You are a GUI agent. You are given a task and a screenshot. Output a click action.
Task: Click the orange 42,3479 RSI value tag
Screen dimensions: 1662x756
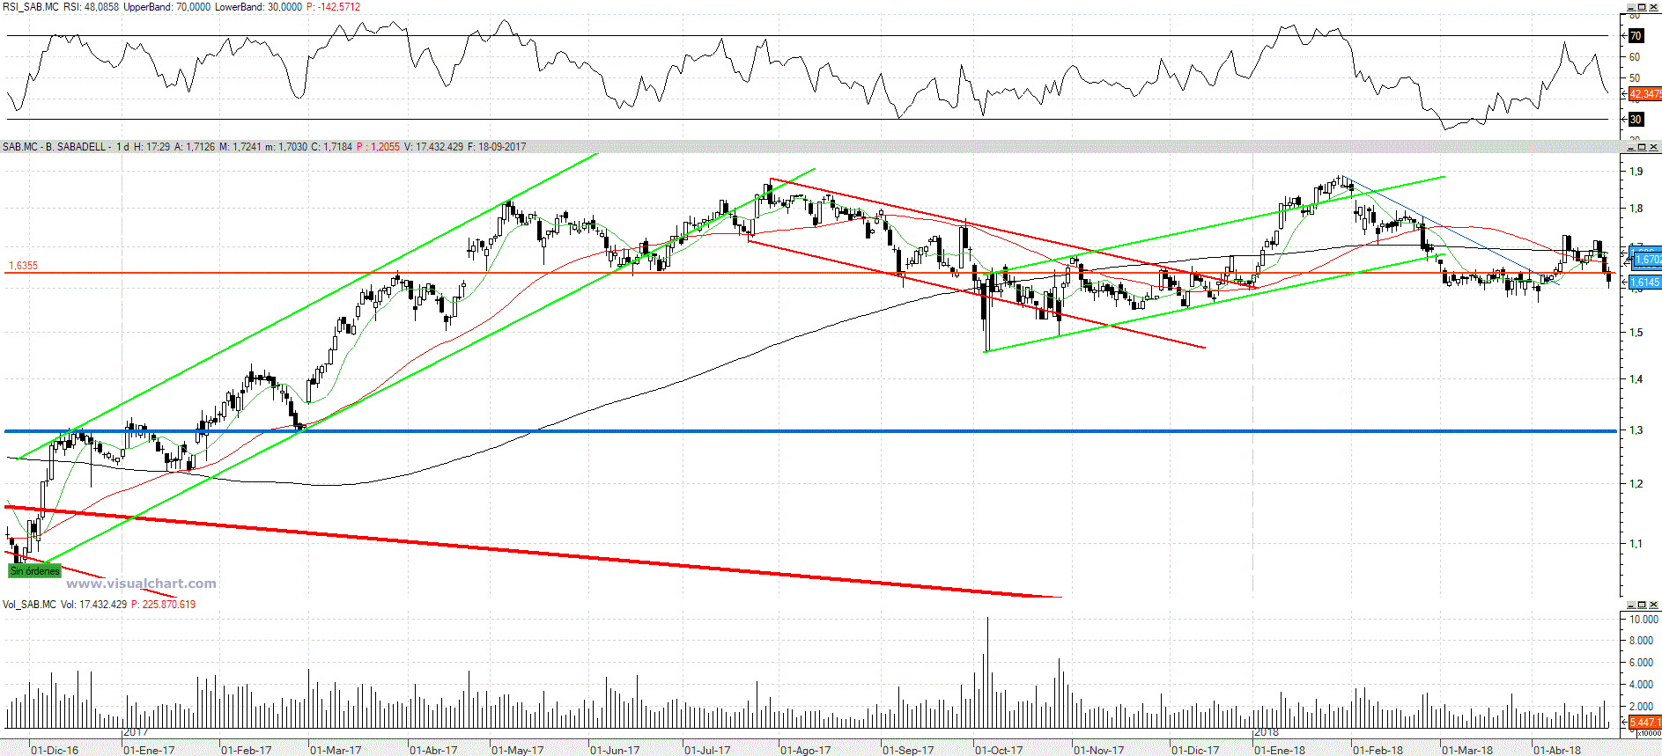click(1645, 93)
